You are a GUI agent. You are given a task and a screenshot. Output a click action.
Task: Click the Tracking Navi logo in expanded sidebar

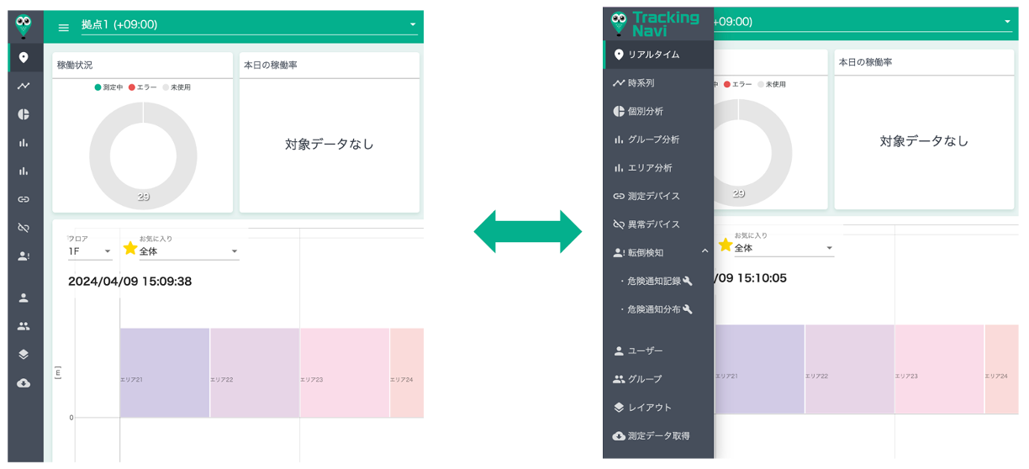click(x=656, y=24)
